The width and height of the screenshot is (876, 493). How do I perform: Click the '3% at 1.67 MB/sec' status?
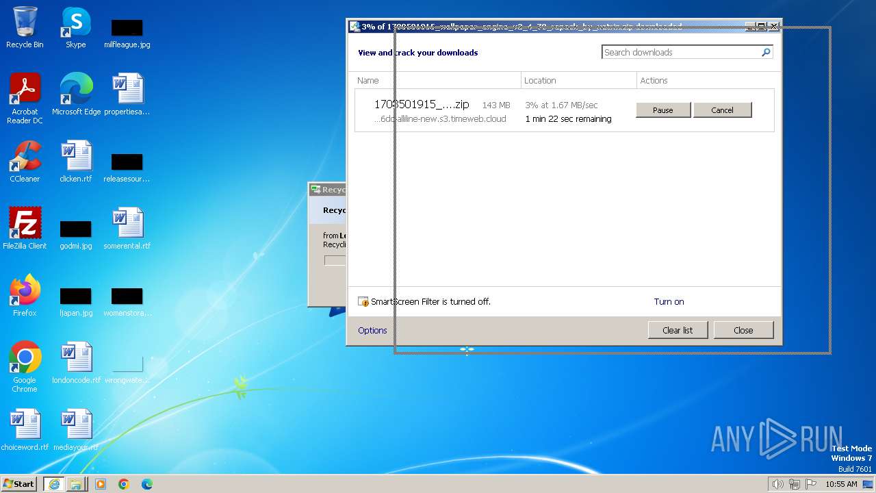pos(561,105)
